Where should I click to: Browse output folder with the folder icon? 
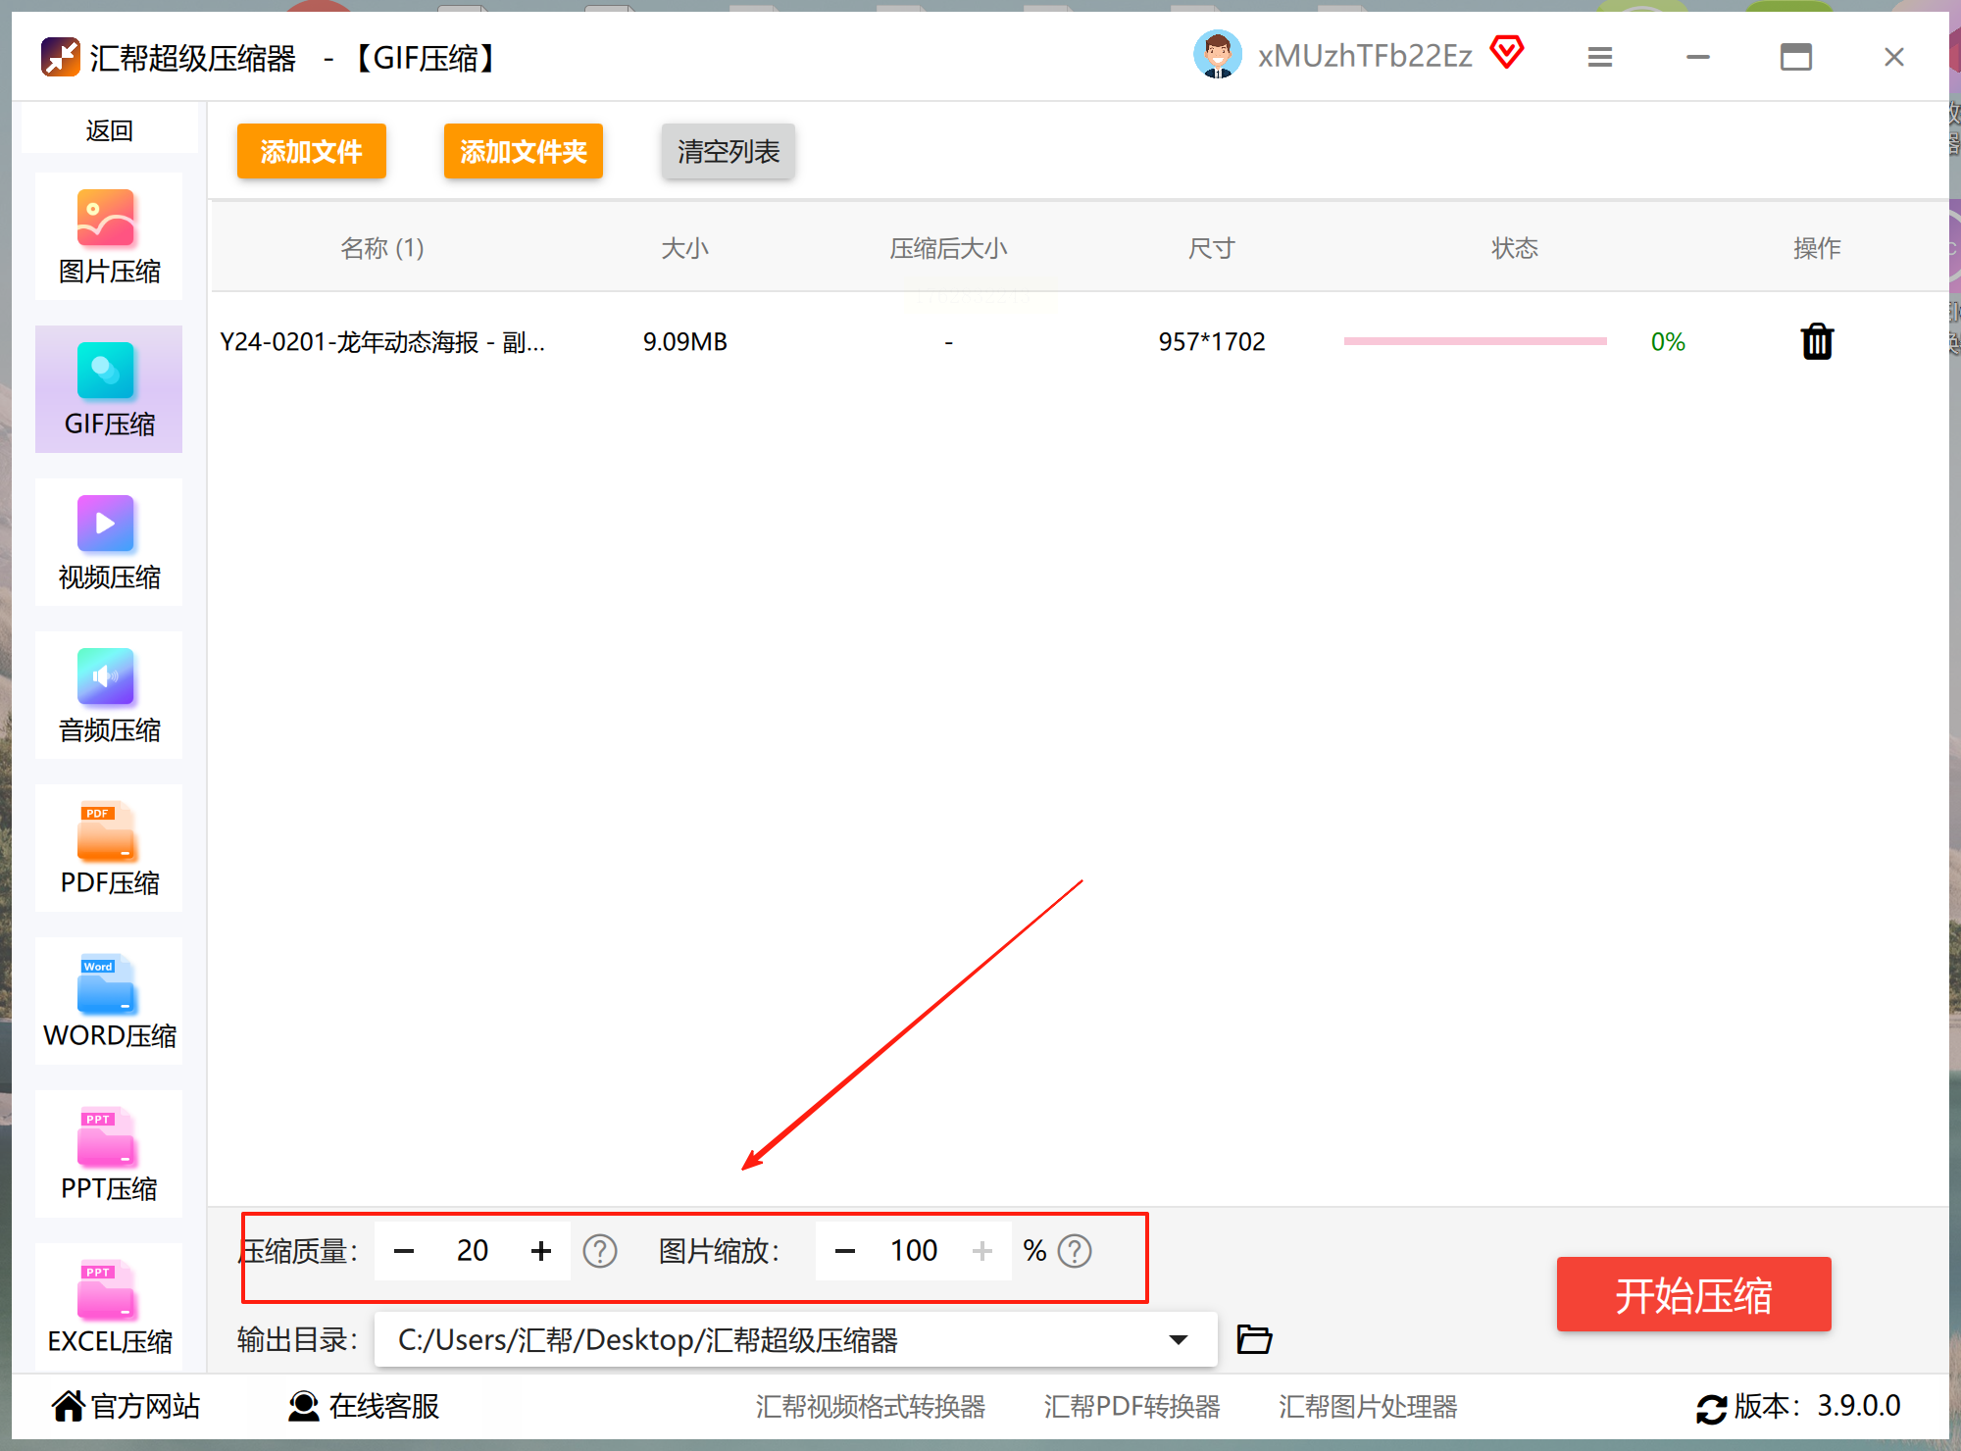(1253, 1339)
